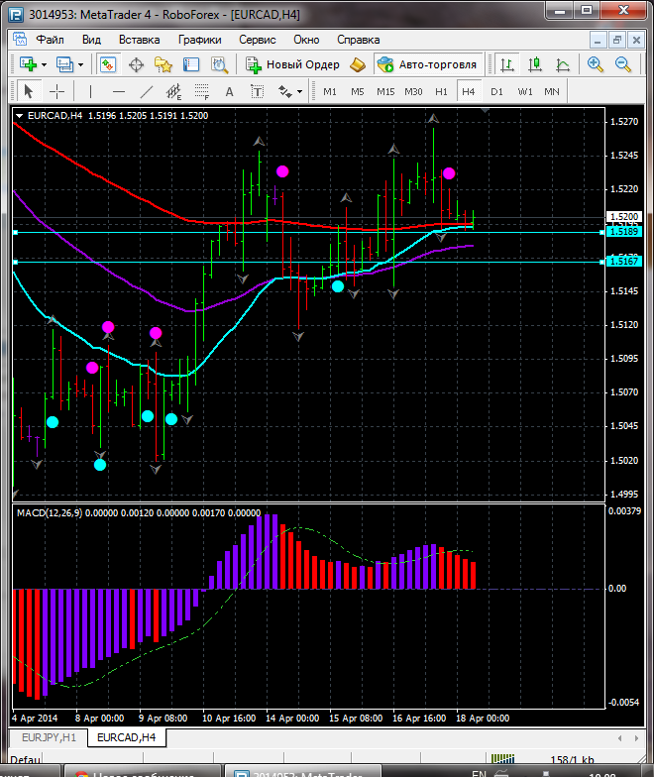654x777 pixels.
Task: Select the text label tool
Action: (x=229, y=91)
